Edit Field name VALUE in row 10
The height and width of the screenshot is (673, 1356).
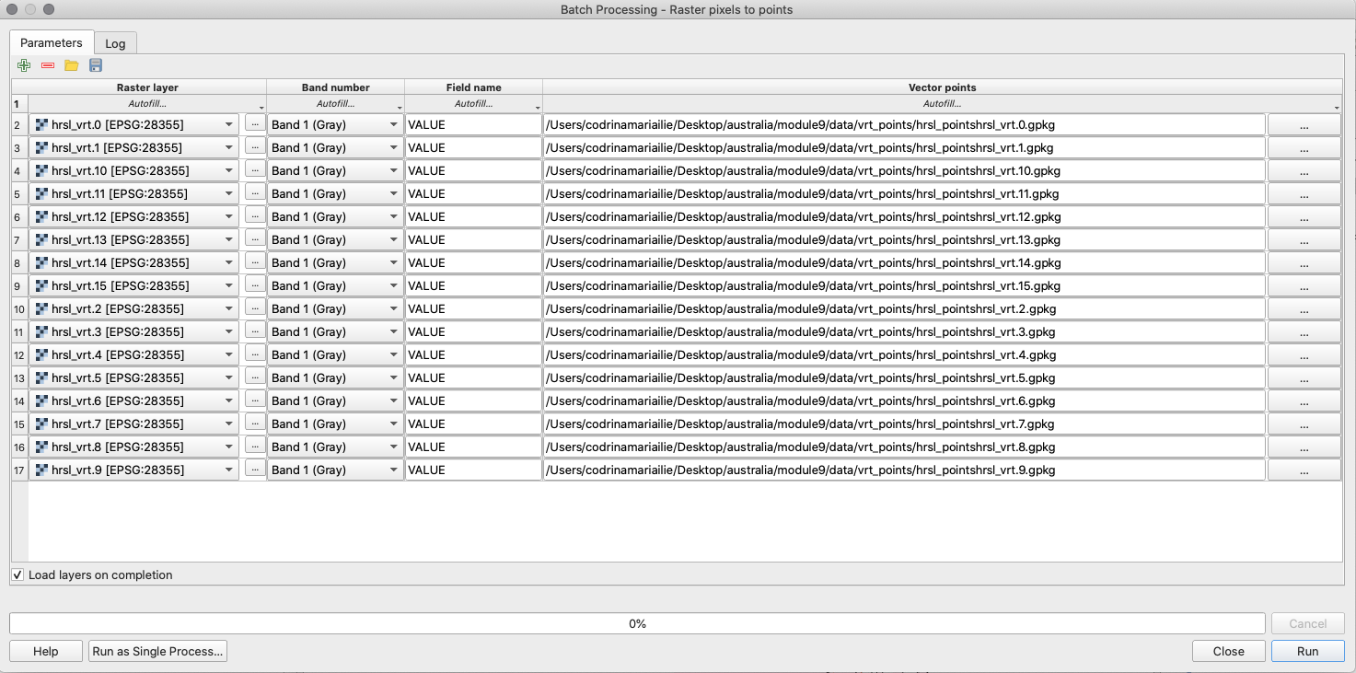point(473,308)
